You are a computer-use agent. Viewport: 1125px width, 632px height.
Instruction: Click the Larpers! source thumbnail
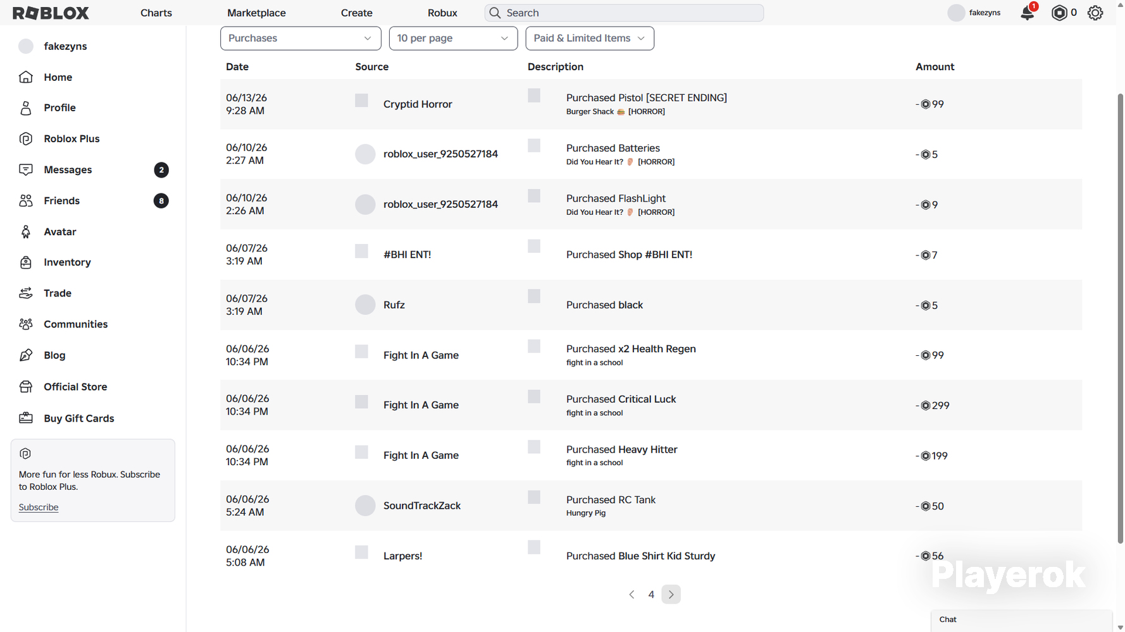click(x=361, y=552)
